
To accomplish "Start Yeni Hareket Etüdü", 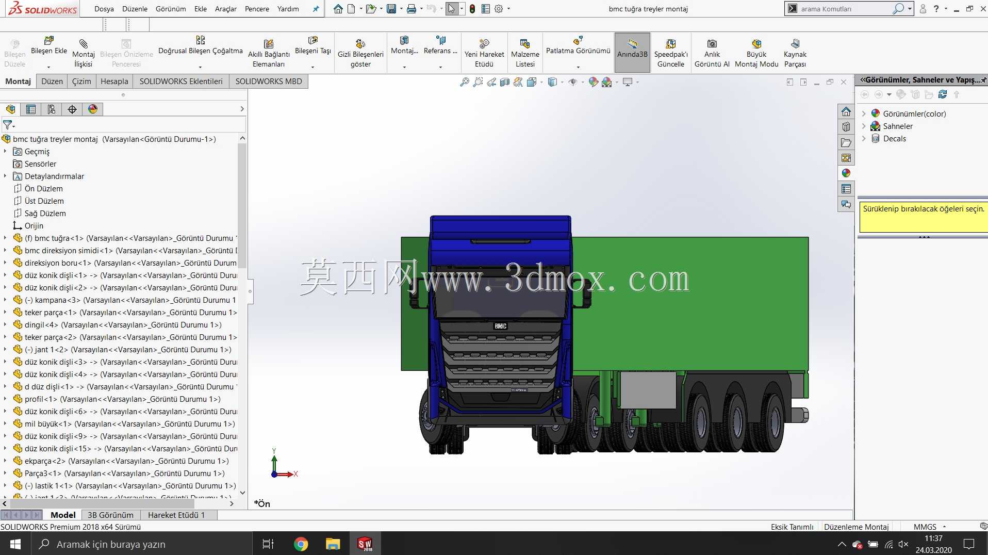I will pyautogui.click(x=484, y=53).
